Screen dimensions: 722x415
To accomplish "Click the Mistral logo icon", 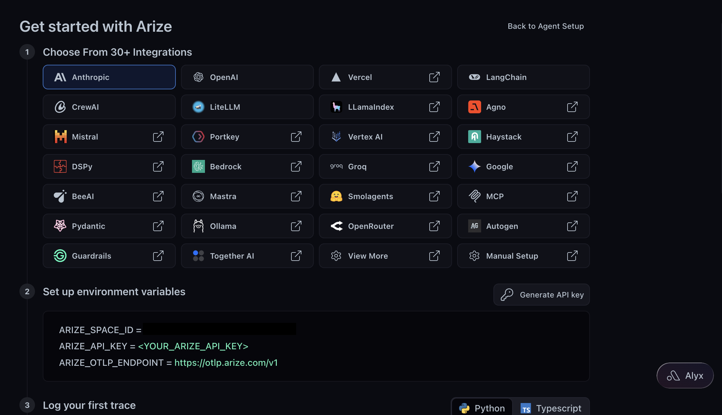I will (60, 137).
